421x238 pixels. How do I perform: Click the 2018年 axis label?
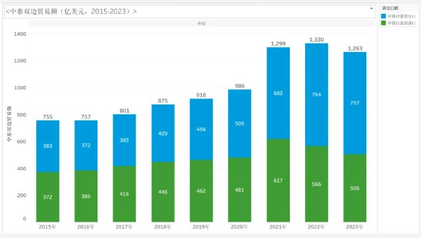click(163, 227)
